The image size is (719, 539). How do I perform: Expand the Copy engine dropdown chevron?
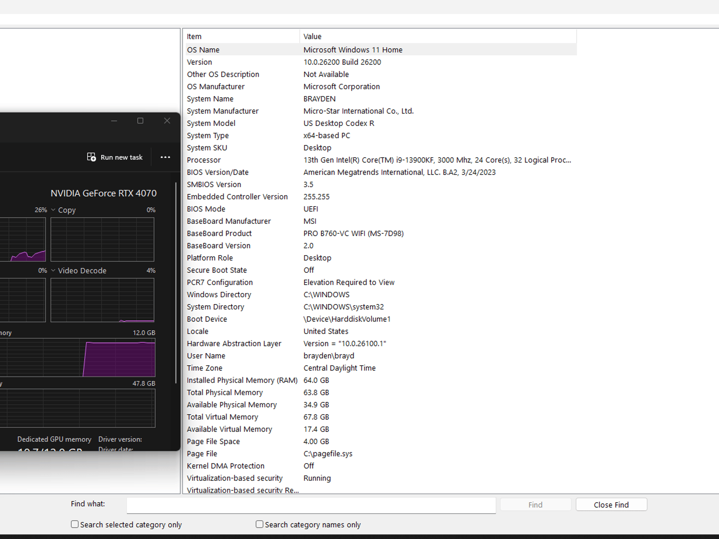point(53,210)
